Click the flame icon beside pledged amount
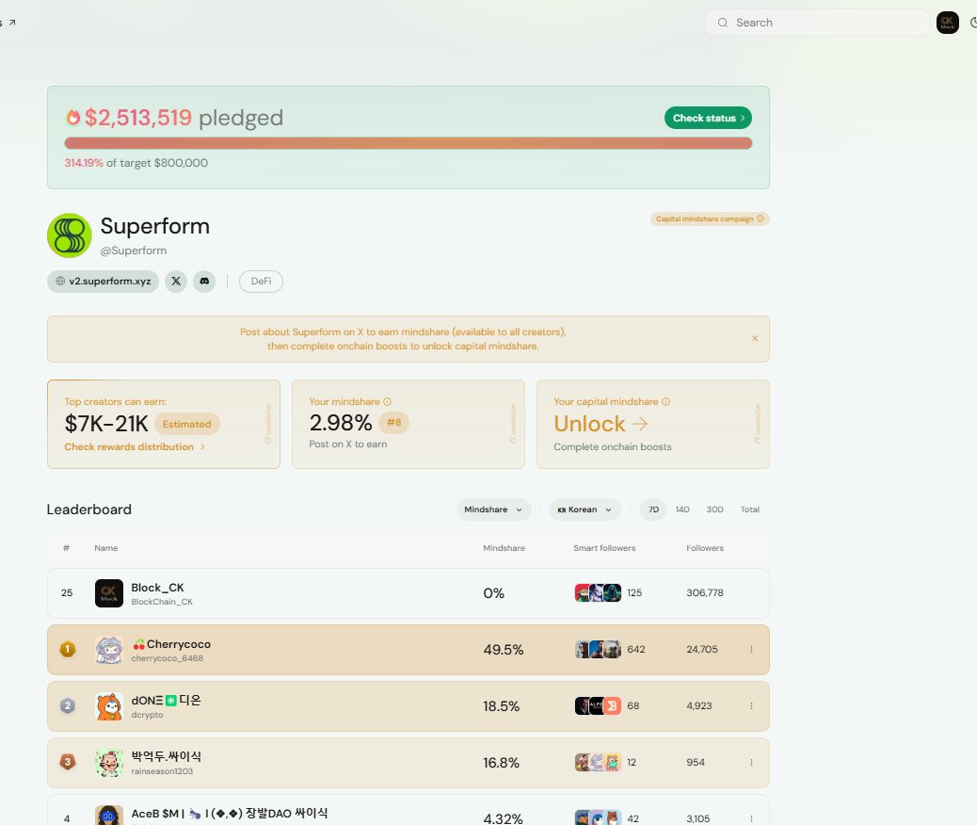 click(x=73, y=117)
